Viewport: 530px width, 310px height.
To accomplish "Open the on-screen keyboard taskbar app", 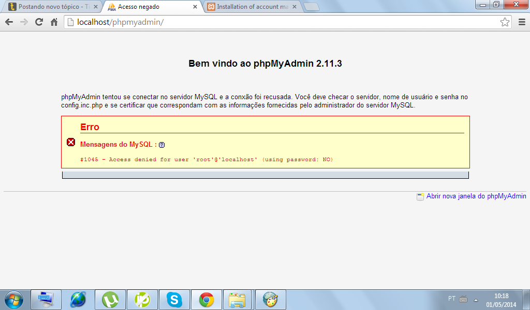I will (x=46, y=300).
